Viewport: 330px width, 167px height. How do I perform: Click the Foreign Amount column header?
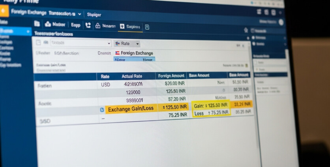pos(171,76)
